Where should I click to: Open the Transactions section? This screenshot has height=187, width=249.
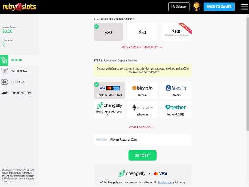tap(22, 93)
